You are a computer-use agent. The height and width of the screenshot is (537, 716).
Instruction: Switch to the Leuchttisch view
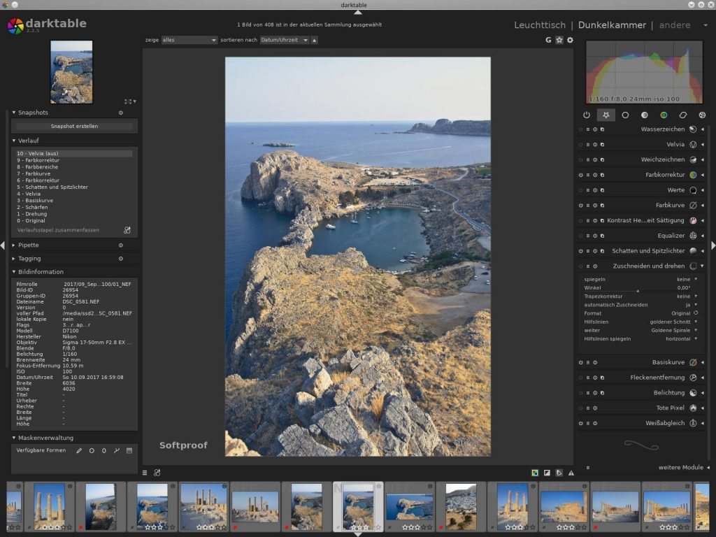[x=540, y=25]
